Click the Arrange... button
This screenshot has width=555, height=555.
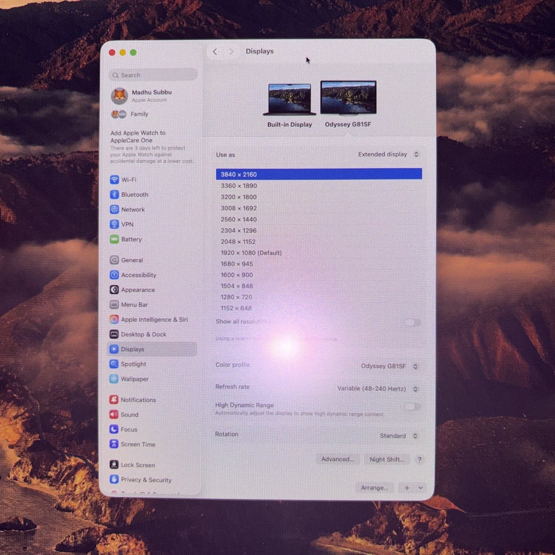pos(375,488)
